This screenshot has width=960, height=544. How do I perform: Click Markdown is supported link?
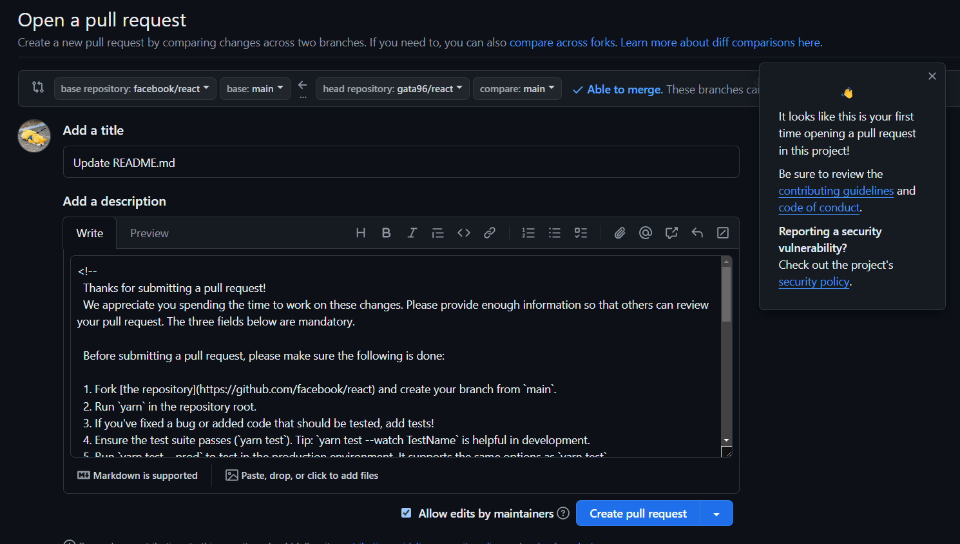(137, 476)
